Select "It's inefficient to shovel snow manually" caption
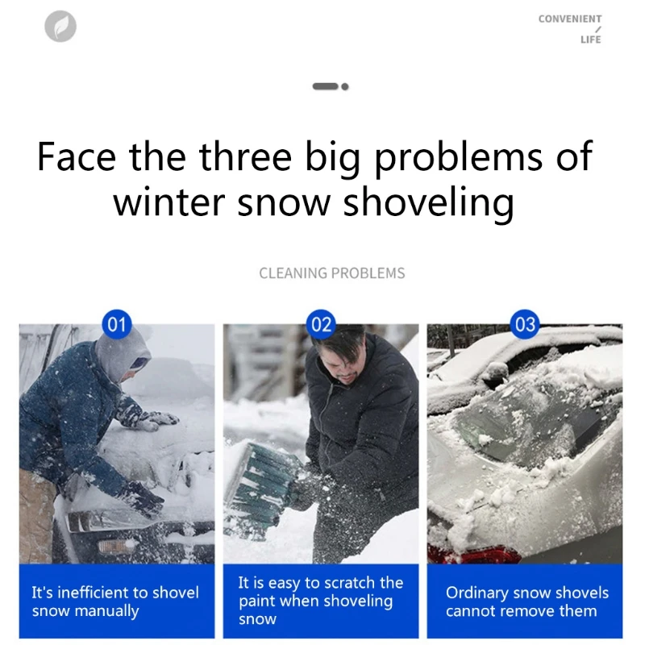Screen dimensions: 645x645 point(115,601)
